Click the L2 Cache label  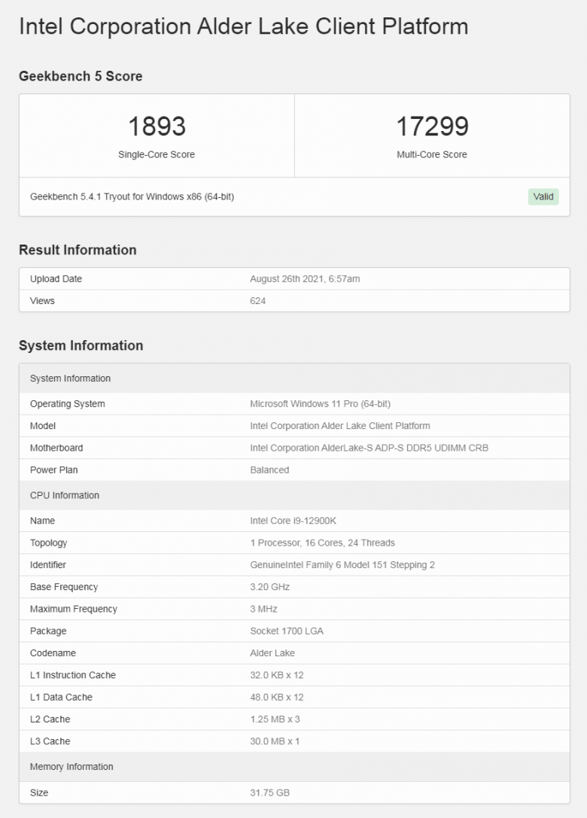coord(50,719)
